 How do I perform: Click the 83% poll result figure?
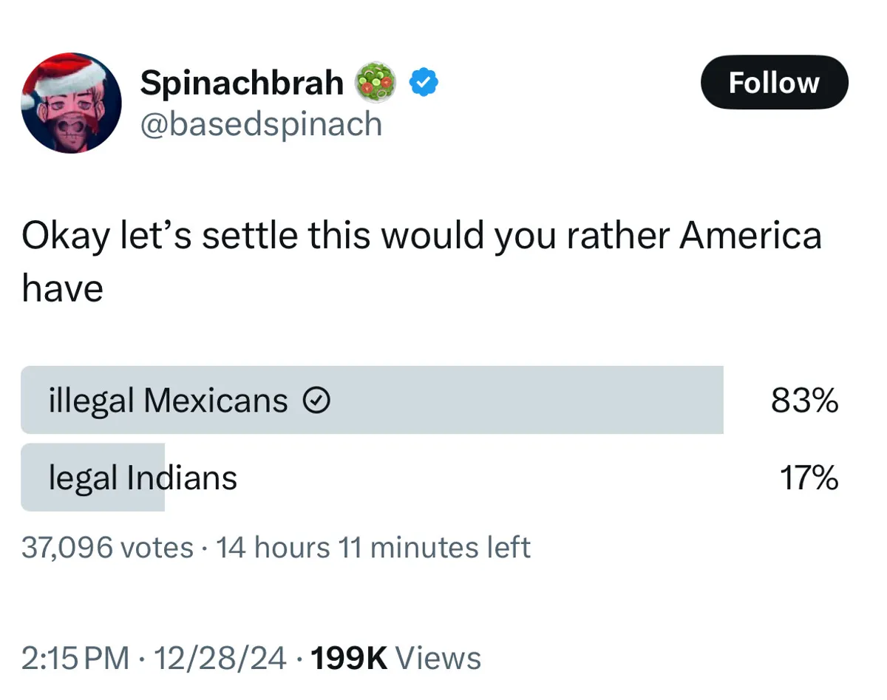click(804, 401)
